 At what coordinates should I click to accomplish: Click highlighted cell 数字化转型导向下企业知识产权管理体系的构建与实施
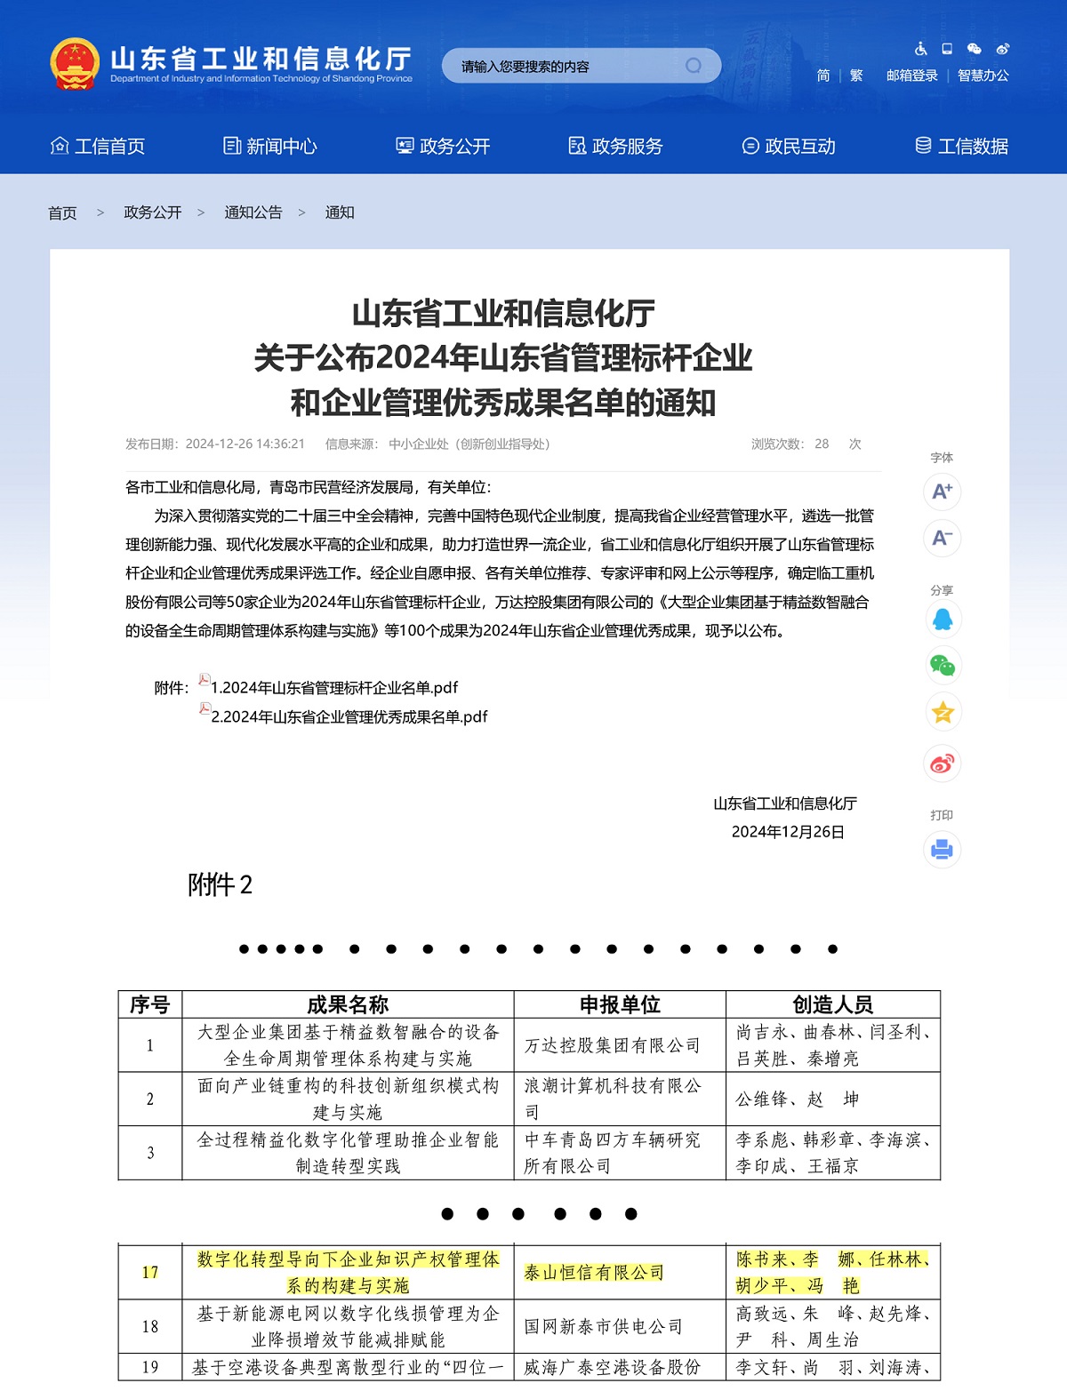point(348,1272)
